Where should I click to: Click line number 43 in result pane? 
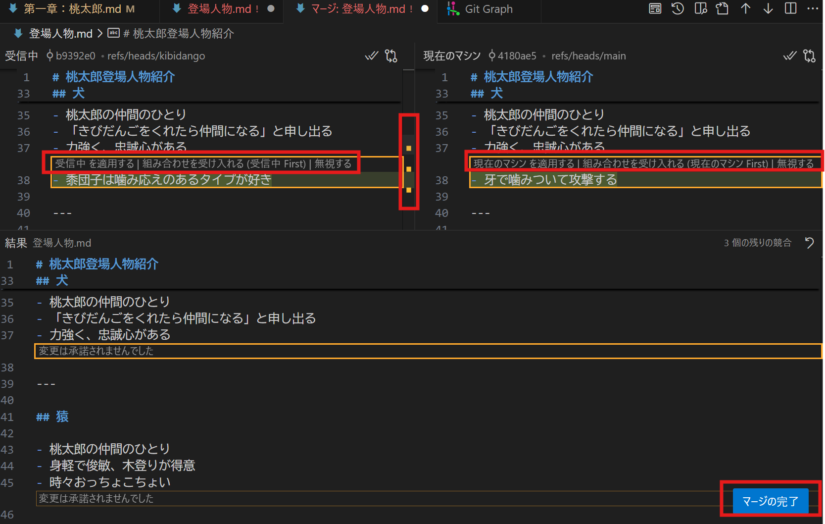[x=7, y=450]
